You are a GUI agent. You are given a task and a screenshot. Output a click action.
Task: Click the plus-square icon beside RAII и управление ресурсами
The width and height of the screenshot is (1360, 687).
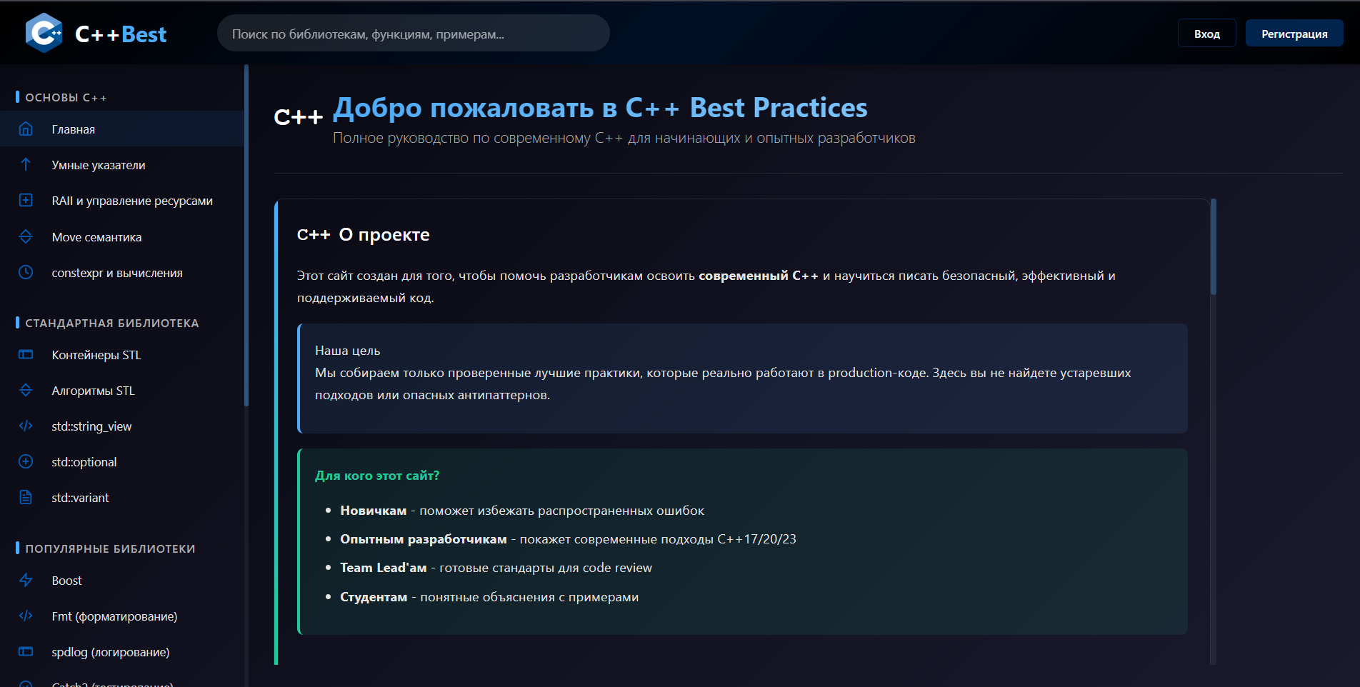point(26,200)
